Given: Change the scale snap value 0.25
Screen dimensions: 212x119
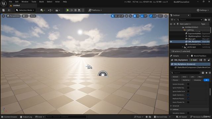Looking at the screenshot, I should click(154, 16).
